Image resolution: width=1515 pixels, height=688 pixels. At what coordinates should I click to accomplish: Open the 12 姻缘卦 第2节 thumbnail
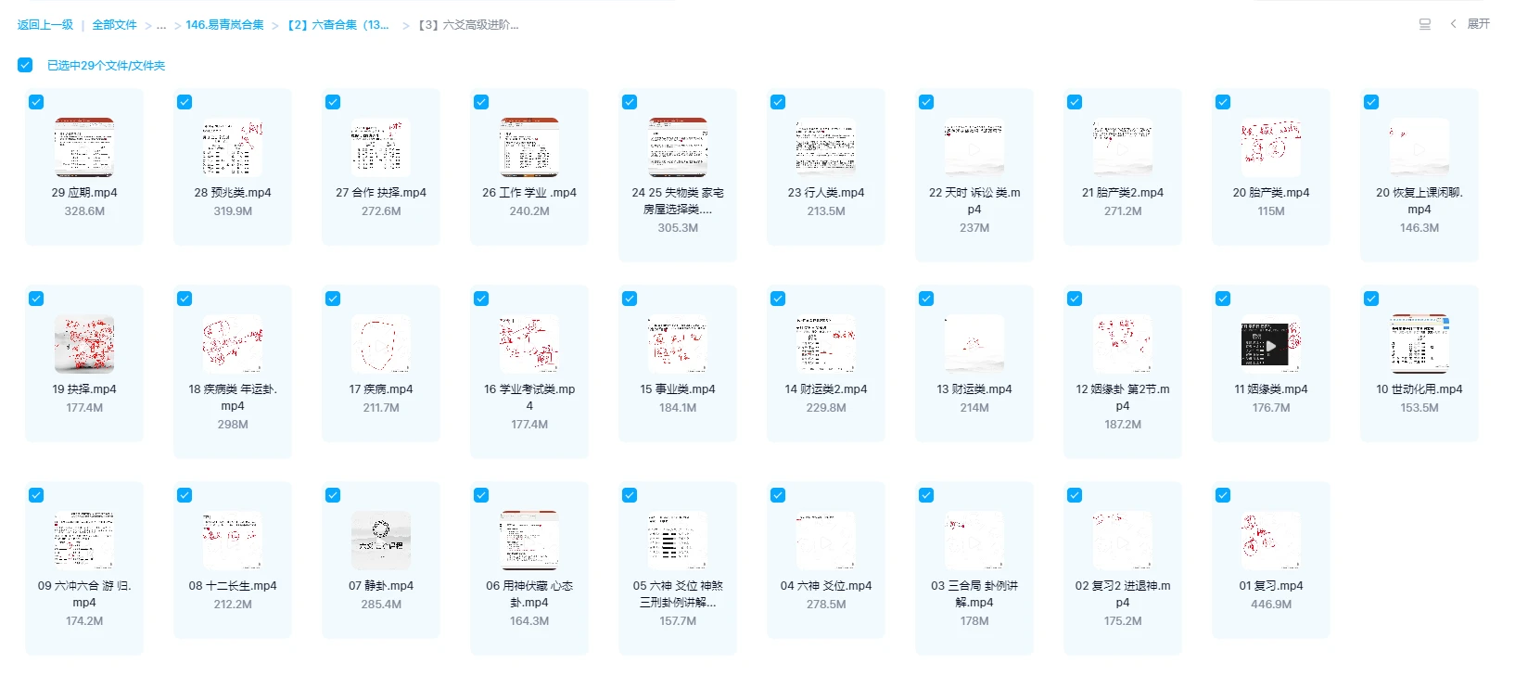tap(1123, 344)
